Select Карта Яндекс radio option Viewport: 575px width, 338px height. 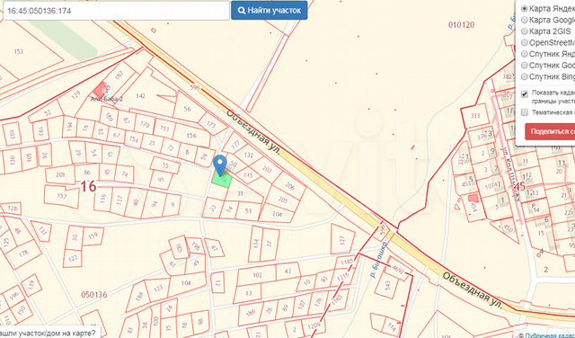point(525,8)
